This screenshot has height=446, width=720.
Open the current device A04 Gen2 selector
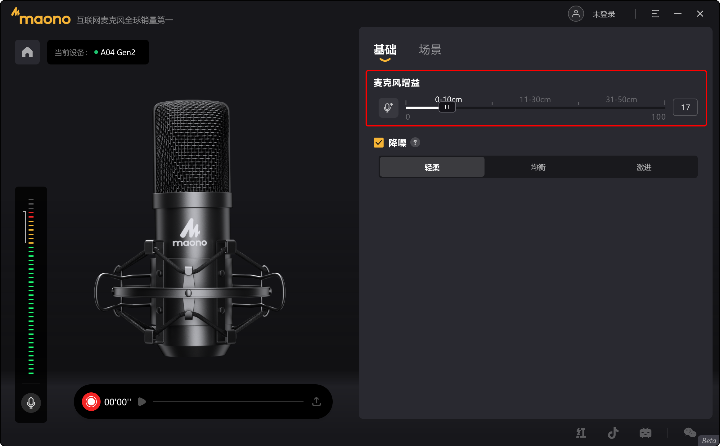tap(98, 52)
